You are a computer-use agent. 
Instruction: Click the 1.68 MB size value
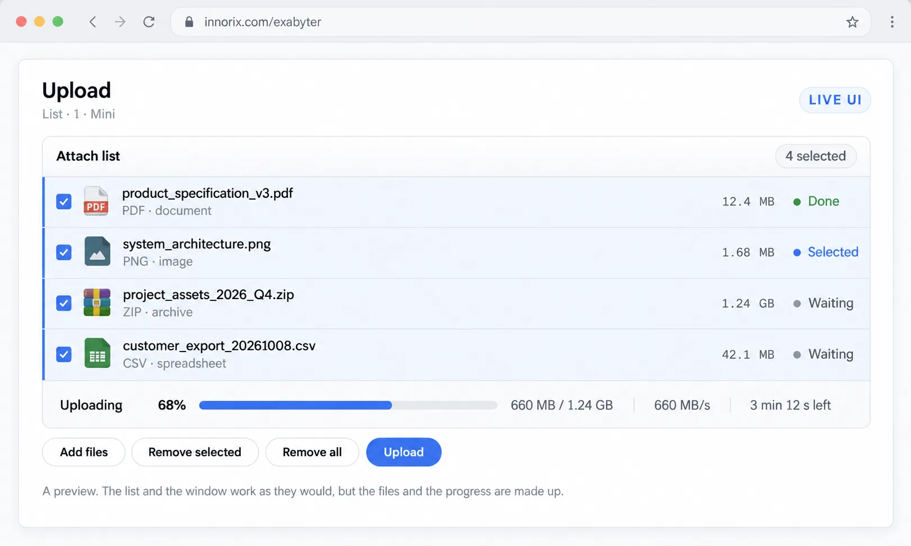click(748, 252)
